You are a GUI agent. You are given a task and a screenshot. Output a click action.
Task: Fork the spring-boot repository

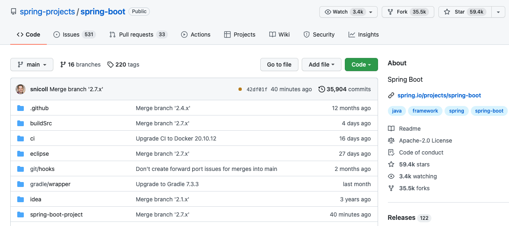(x=408, y=12)
